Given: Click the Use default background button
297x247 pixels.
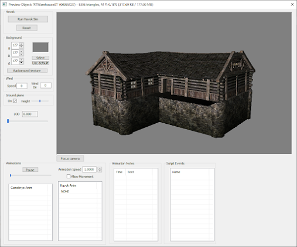Looking at the screenshot, I should click(x=40, y=63).
